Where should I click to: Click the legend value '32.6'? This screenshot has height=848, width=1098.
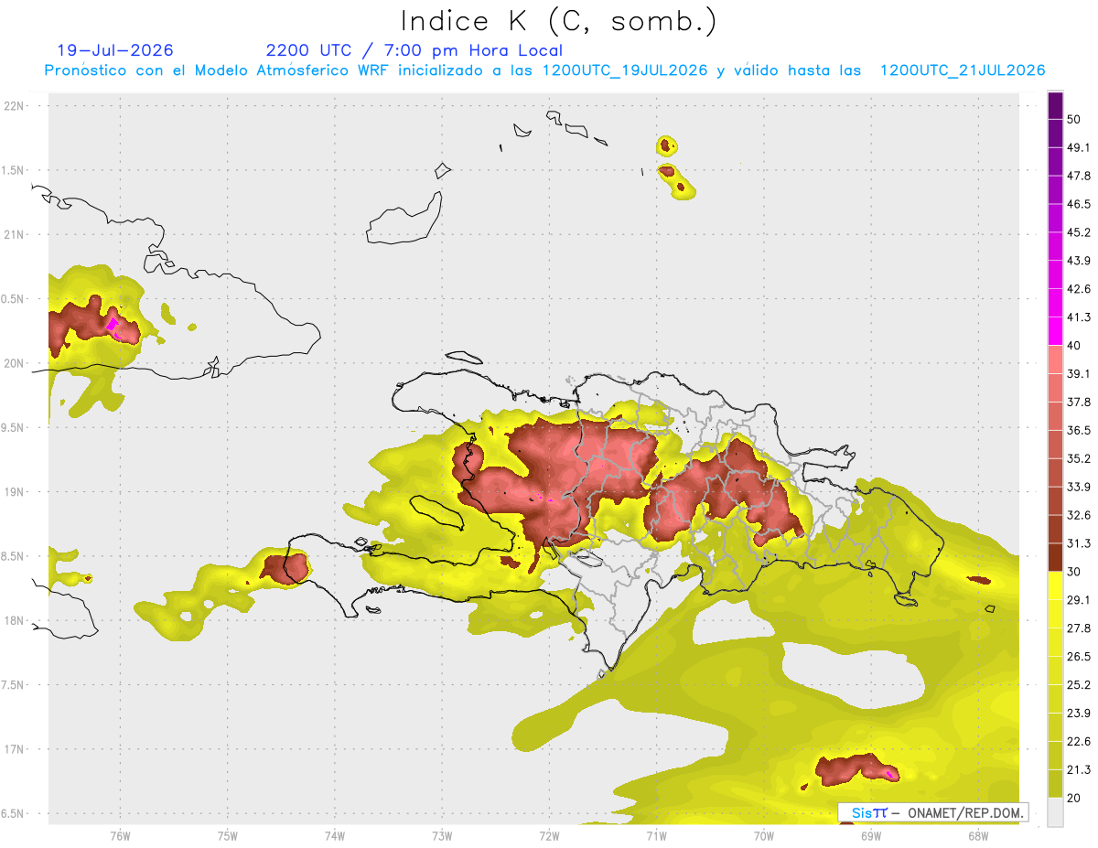tap(1079, 515)
